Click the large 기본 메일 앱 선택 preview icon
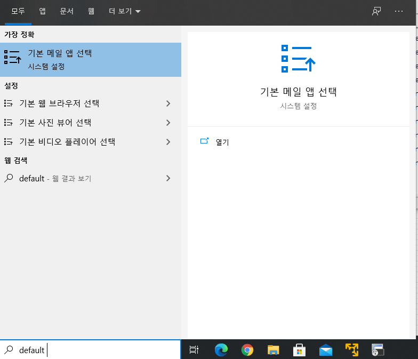The image size is (418, 359). pyautogui.click(x=299, y=59)
